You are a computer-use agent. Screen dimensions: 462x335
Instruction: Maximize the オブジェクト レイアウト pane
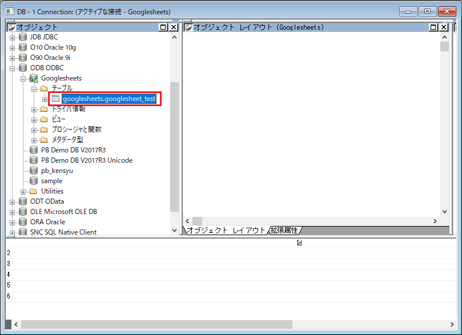433,27
